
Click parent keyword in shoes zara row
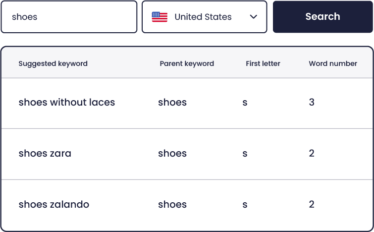(172, 154)
